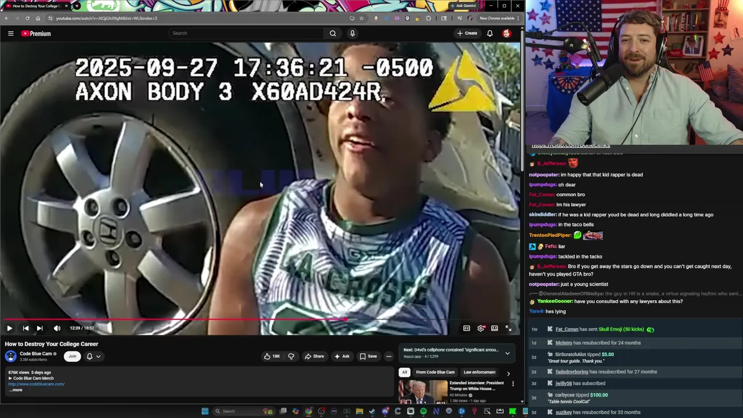Open Extended interview: President Trump title
This screenshot has width=743, height=418.
click(x=477, y=385)
